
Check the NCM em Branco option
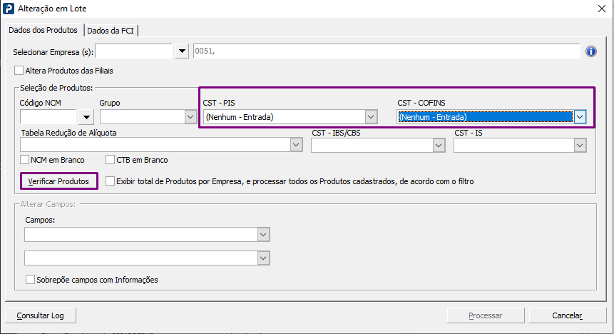(x=26, y=160)
